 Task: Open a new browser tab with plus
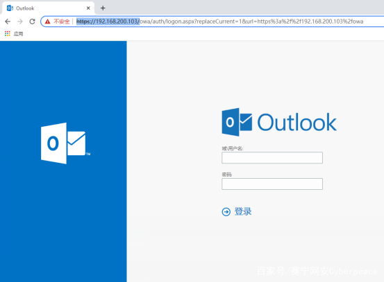[103, 8]
